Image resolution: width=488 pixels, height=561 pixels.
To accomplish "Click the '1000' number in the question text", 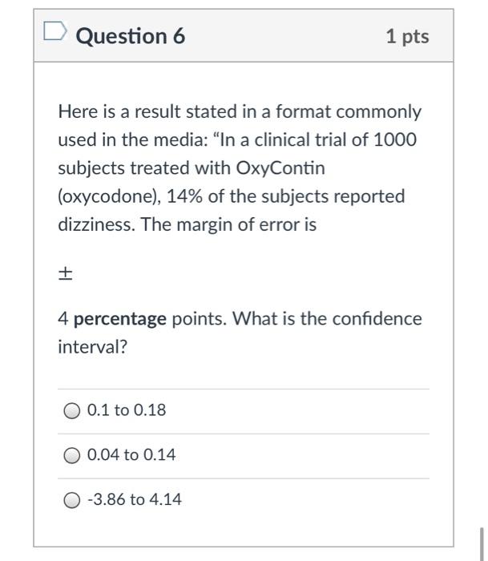I will (x=395, y=139).
